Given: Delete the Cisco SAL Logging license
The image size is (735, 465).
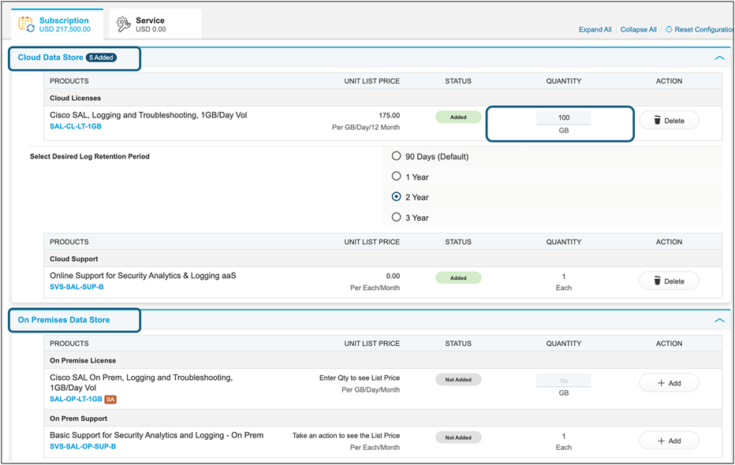Looking at the screenshot, I should click(669, 121).
